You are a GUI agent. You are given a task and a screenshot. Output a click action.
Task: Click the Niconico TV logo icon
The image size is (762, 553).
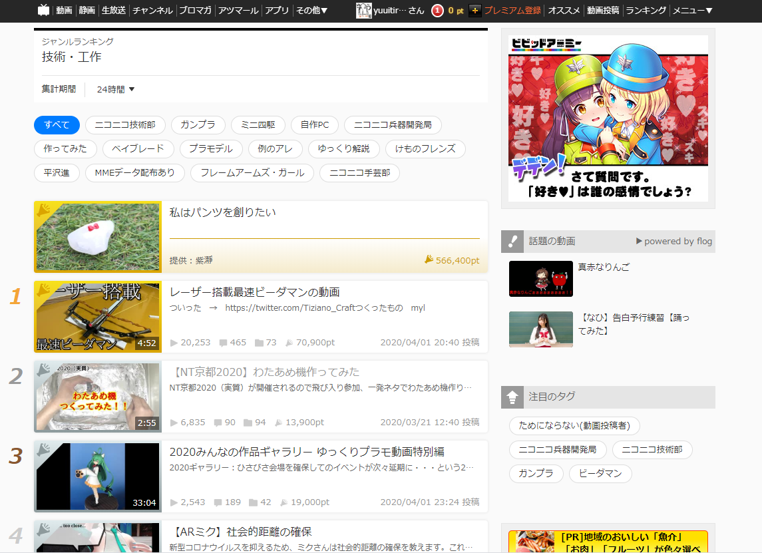tap(44, 10)
